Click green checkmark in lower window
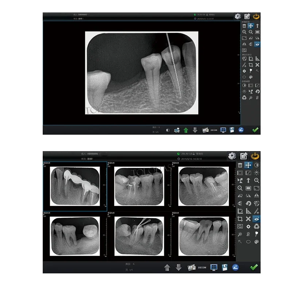Viewport: 292px width, 292px height. click(254, 267)
